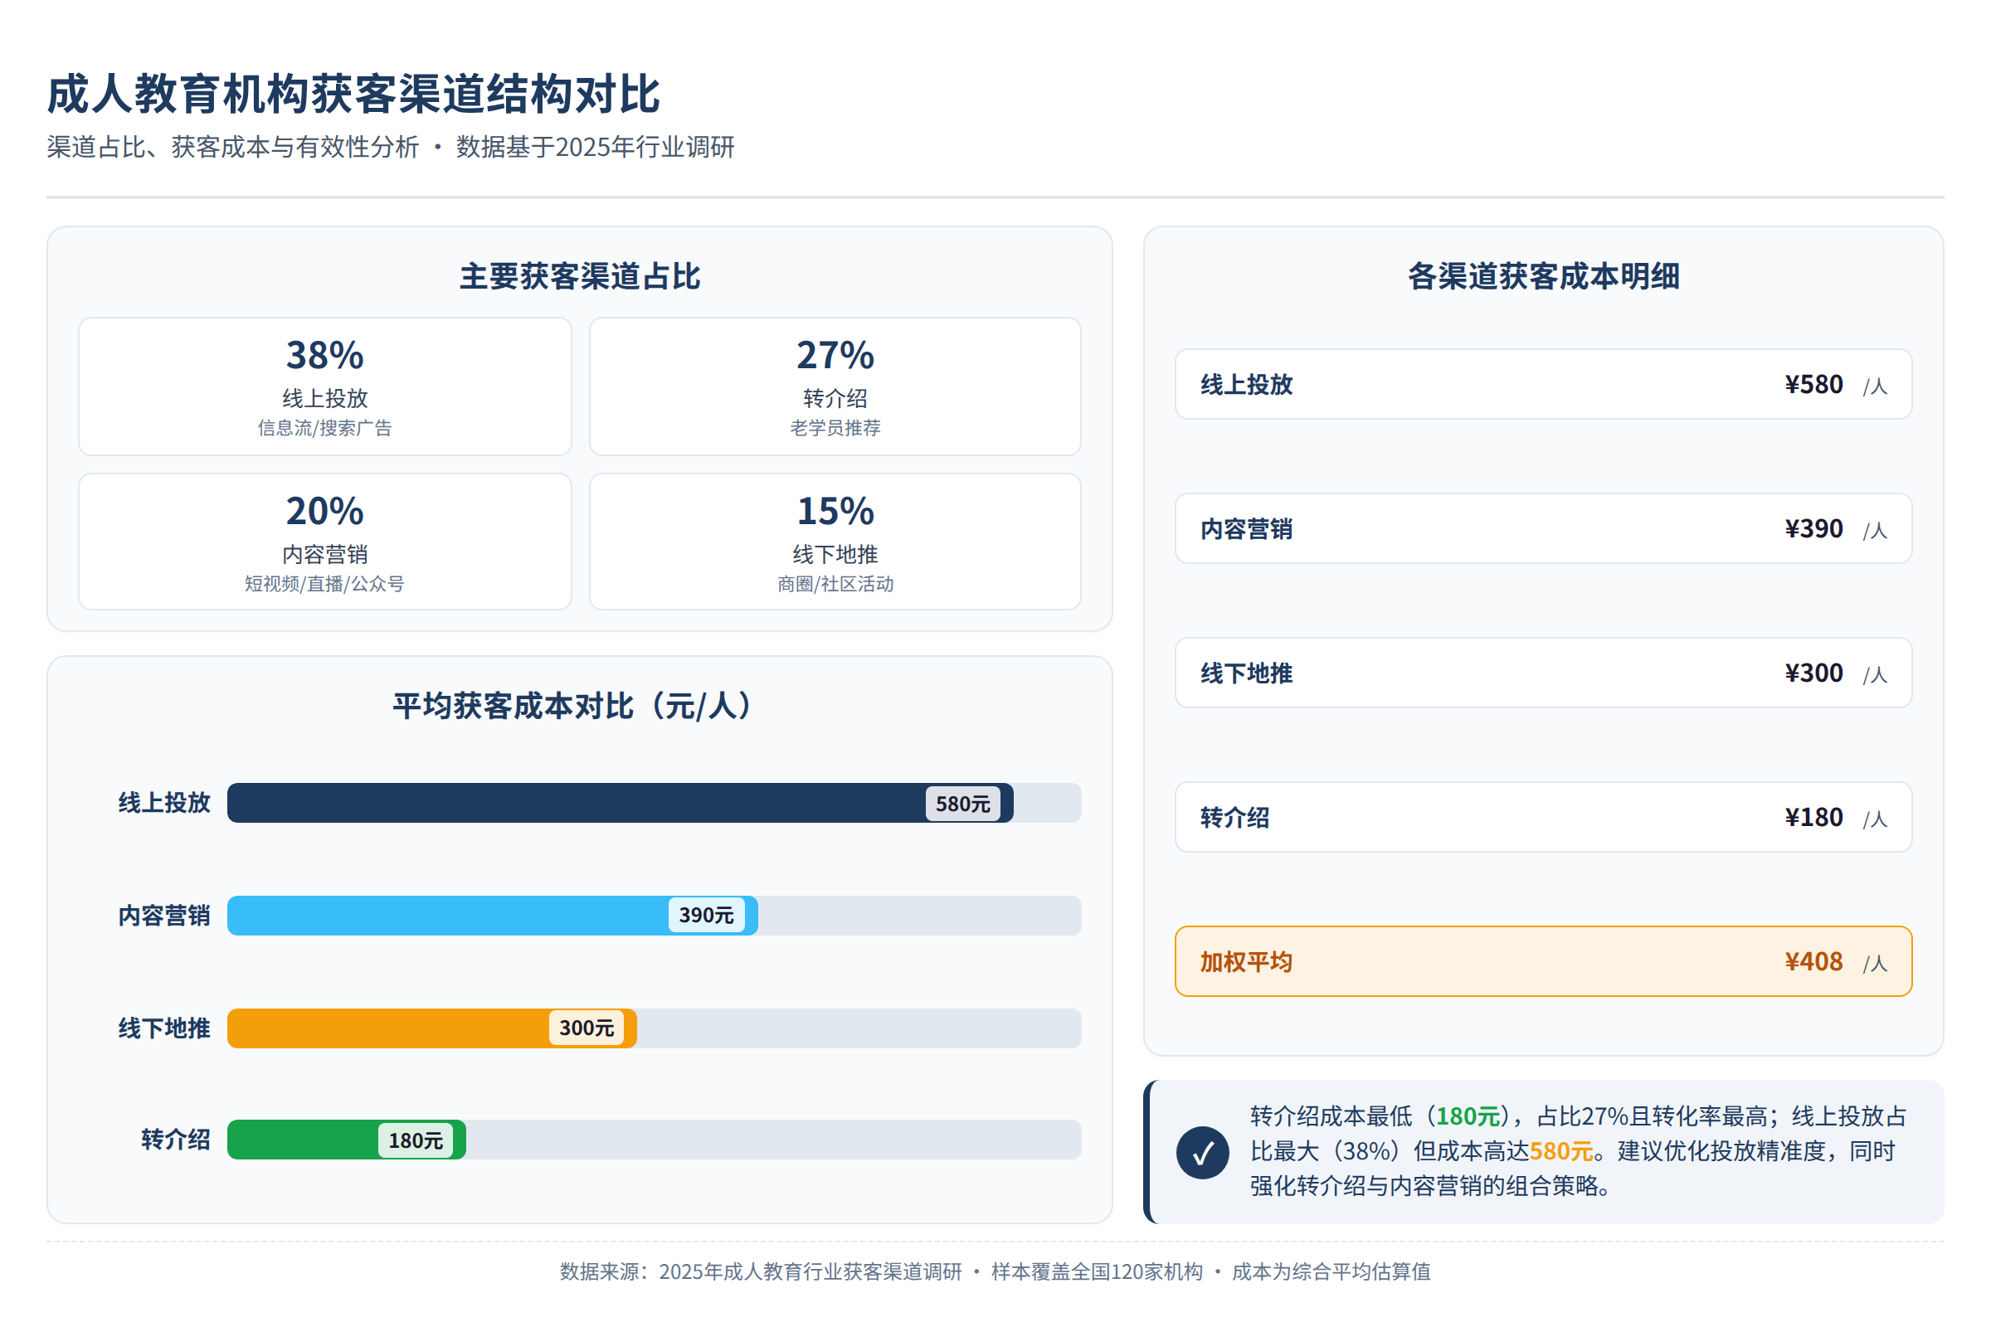Image resolution: width=1991 pixels, height=1327 pixels.
Task: Select the highlighted 加权平均 ¥408 row
Action: click(1542, 961)
